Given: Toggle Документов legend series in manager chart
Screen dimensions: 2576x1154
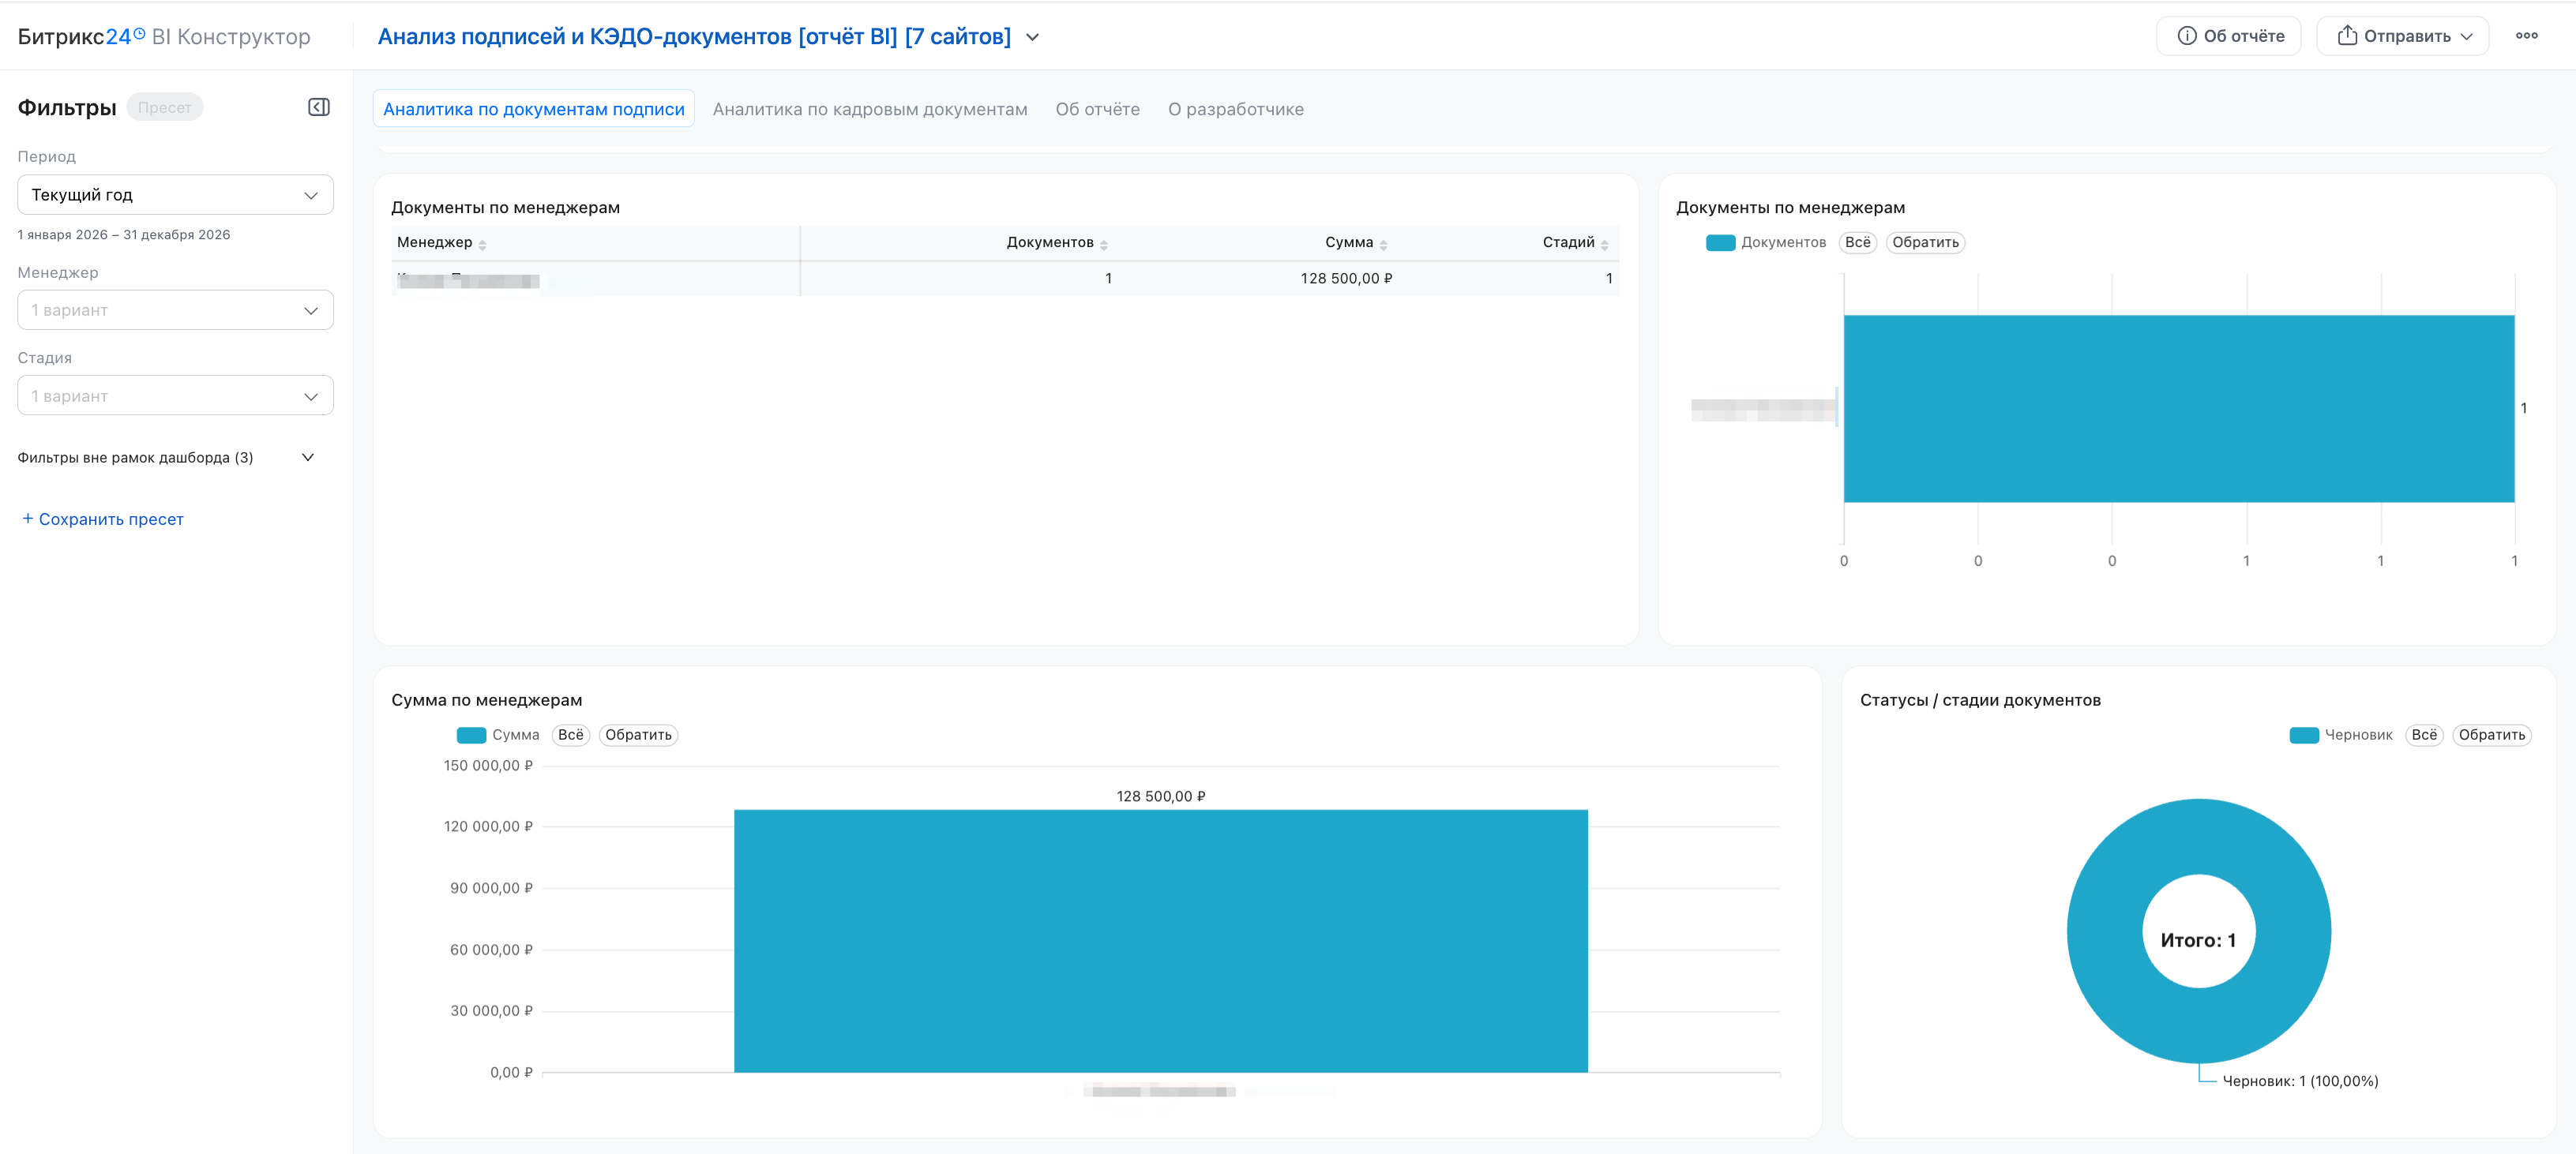Looking at the screenshot, I should [x=1766, y=243].
